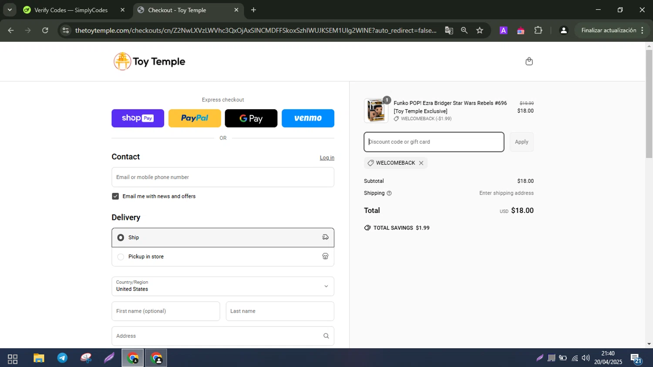Go back to the previous page
Screen dimensions: 653x367
pos(11,30)
